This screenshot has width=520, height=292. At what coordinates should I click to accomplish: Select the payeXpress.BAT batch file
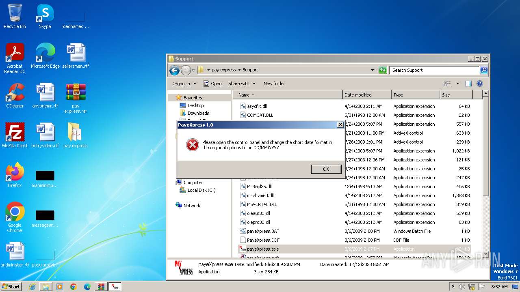[263, 231]
